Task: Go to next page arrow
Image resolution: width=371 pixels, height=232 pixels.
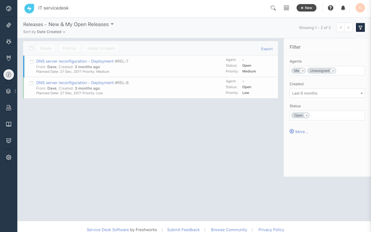Action: point(349,27)
